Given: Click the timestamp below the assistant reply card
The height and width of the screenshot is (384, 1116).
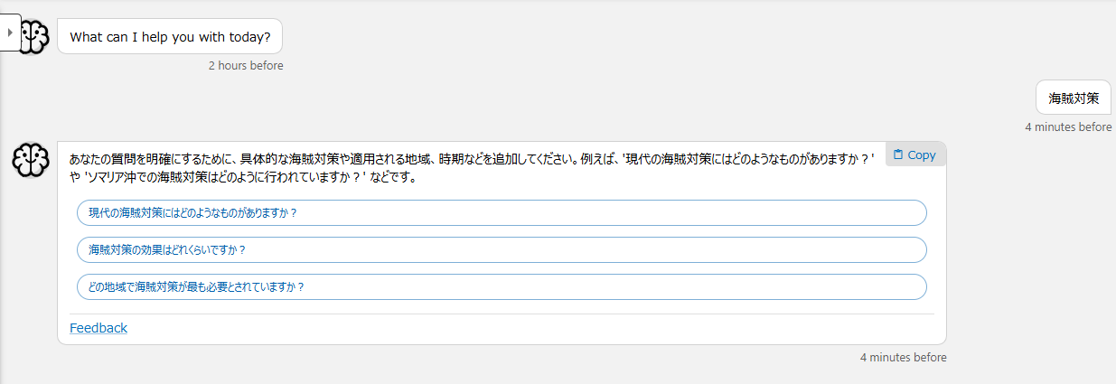Looking at the screenshot, I should tap(903, 357).
